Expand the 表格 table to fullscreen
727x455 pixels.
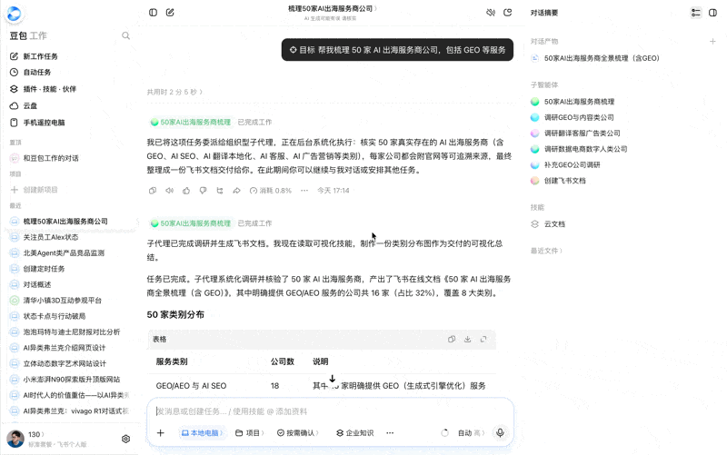pos(483,339)
